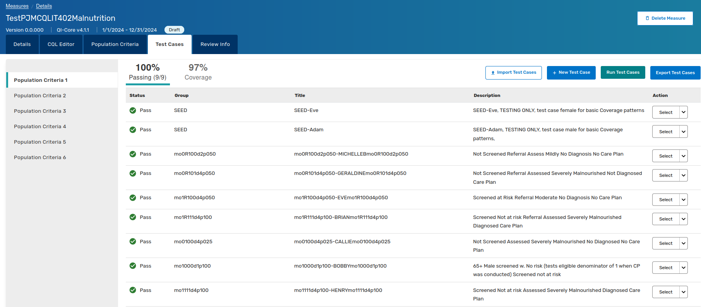Expand Select dropdown for mo1111d4p100-HENRY row
This screenshot has width=701, height=307.
683,292
